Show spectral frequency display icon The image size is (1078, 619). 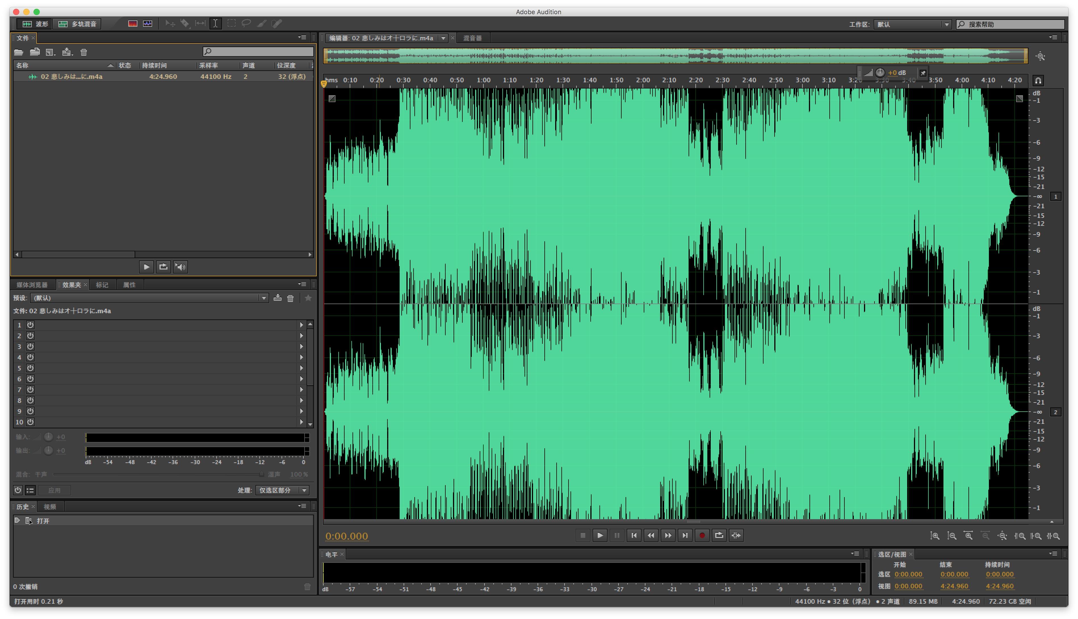click(x=133, y=24)
